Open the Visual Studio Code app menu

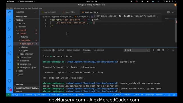pos(26,1)
